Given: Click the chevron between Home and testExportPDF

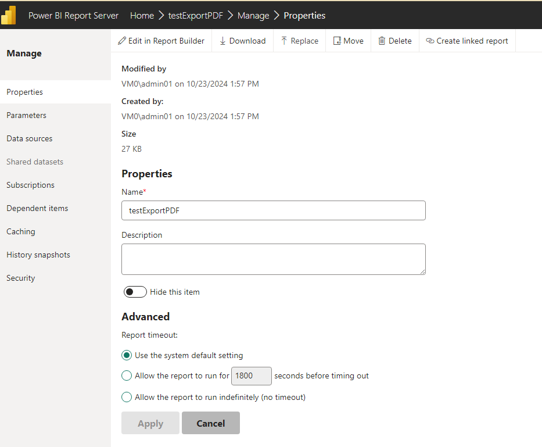Looking at the screenshot, I should tap(161, 16).
